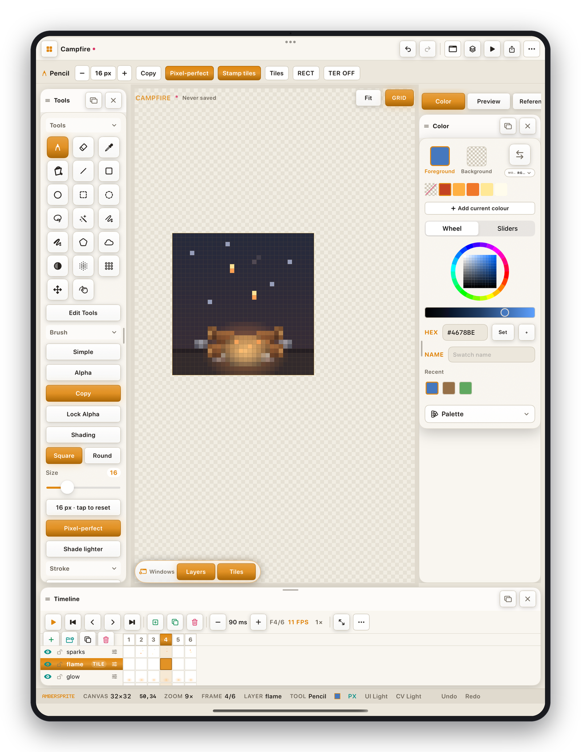Select the Move tool
The height and width of the screenshot is (752, 581).
click(57, 290)
